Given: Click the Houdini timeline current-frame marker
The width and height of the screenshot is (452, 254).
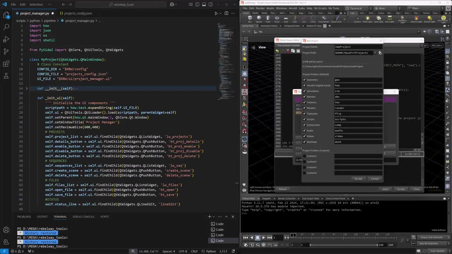Looking at the screenshot, I should click(293, 235).
